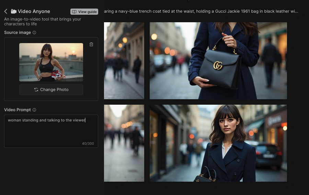Open the woman in navy coat portrait image
309x195 pixels.
point(218,143)
